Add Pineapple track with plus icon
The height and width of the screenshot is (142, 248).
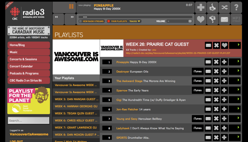coord(224,62)
